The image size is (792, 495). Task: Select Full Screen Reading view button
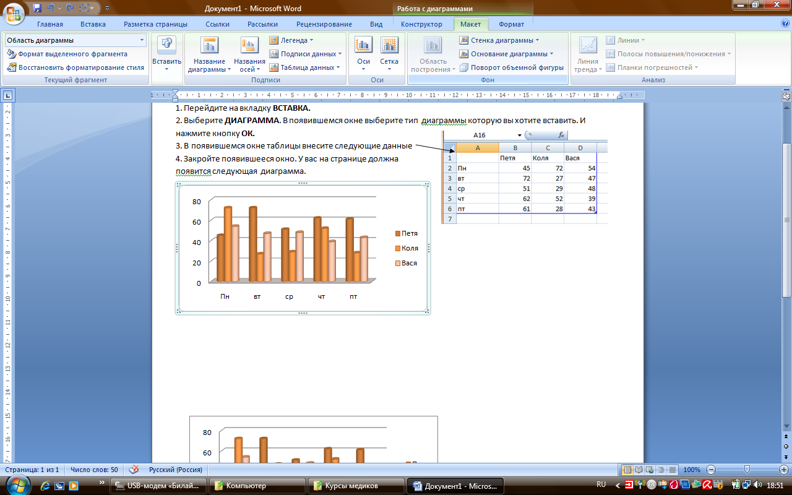click(639, 470)
